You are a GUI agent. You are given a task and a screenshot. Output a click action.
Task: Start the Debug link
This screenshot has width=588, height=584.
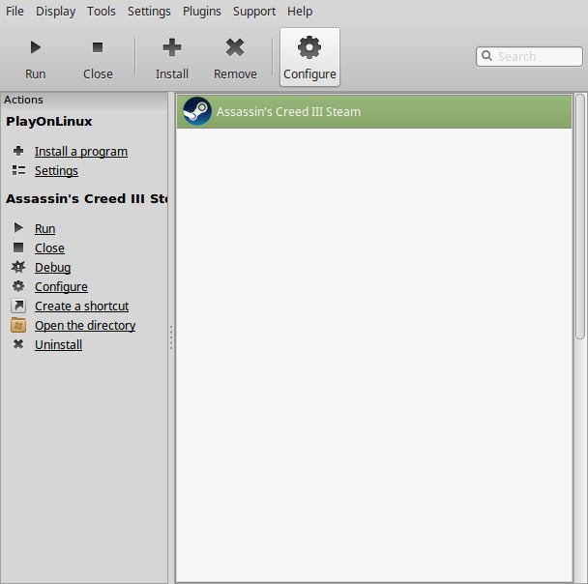[53, 268]
